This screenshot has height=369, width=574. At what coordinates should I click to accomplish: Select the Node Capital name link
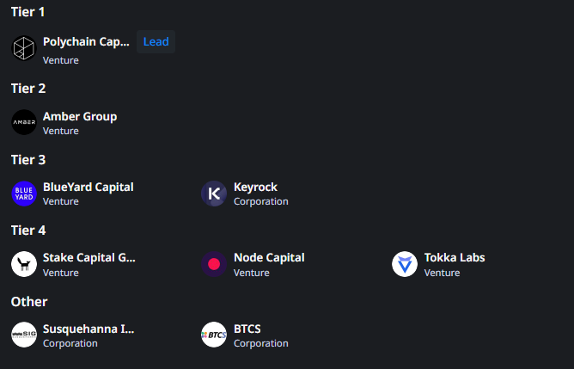point(269,257)
